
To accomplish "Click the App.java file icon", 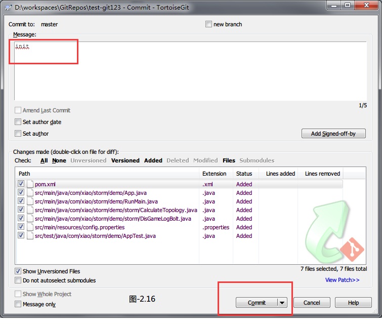I will point(30,193).
